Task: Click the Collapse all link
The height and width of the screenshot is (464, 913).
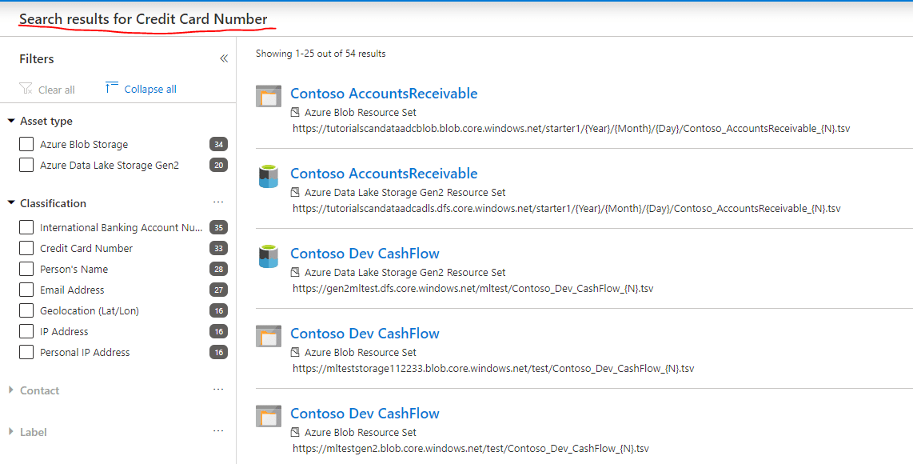Action: coord(150,89)
